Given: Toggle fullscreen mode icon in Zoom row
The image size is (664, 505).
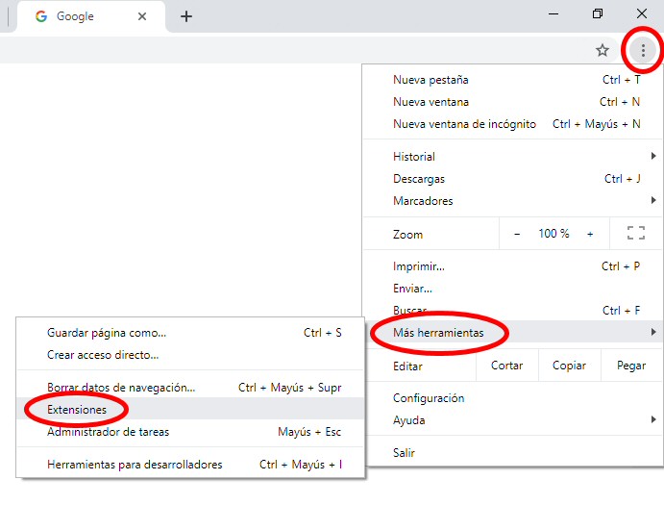Looking at the screenshot, I should point(635,234).
